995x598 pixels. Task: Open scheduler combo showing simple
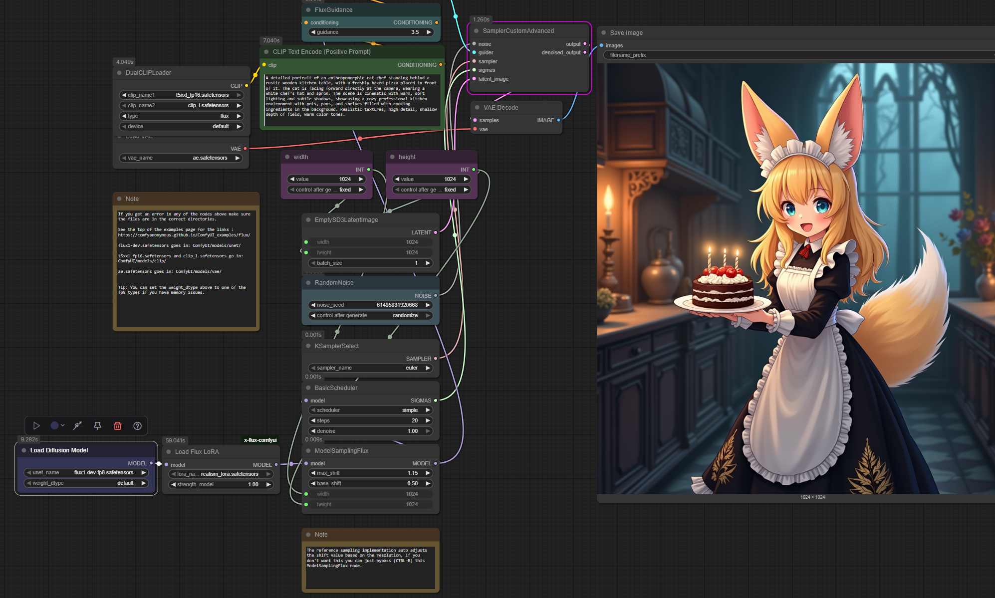click(x=369, y=410)
